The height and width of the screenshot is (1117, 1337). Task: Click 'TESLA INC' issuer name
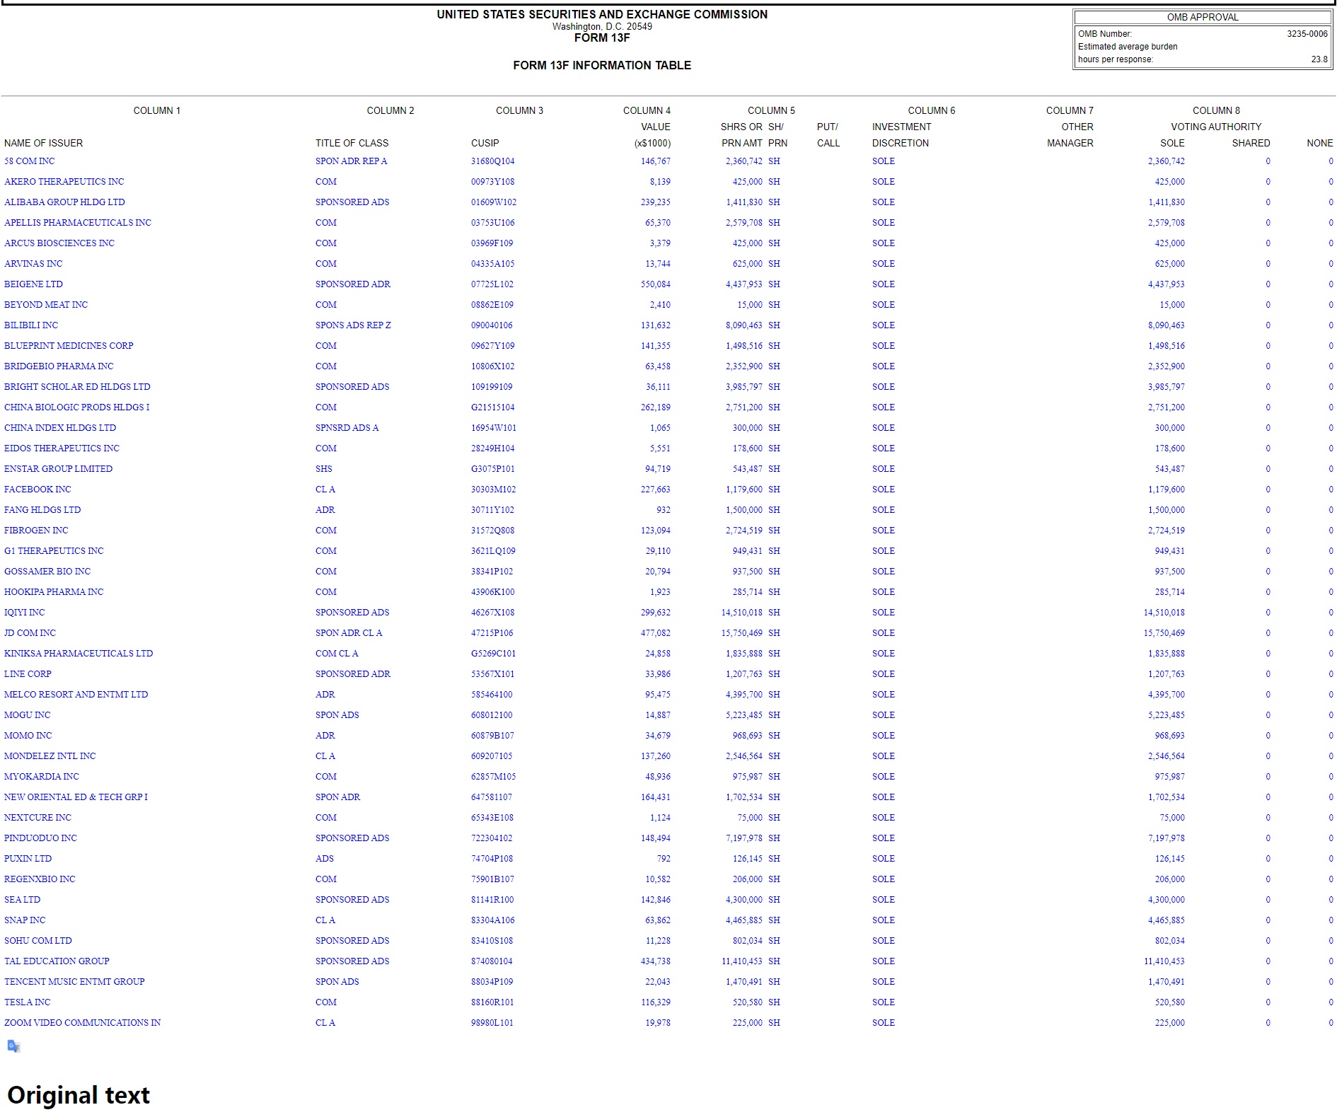pos(27,1002)
